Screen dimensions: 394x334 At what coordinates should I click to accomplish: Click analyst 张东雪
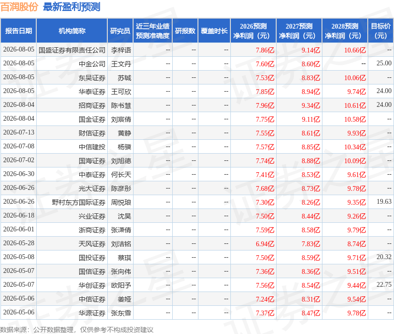(x=121, y=313)
